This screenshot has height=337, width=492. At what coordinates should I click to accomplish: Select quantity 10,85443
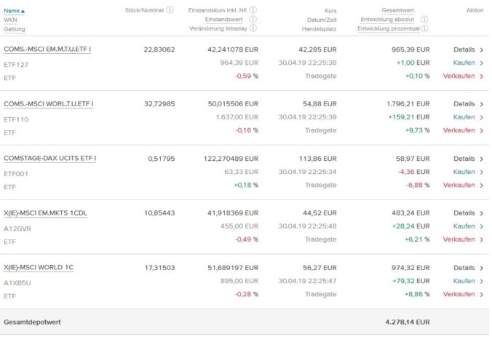coord(159,213)
